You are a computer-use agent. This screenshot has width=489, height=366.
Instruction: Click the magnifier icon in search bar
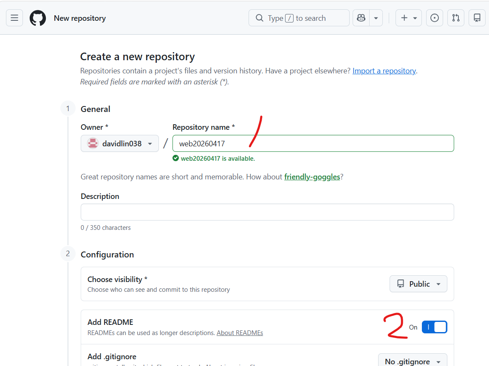tap(260, 18)
